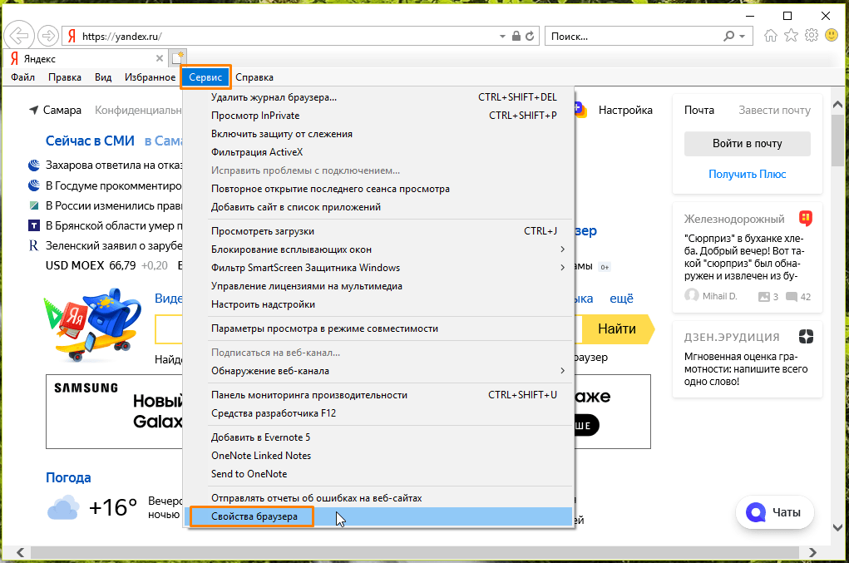Image resolution: width=849 pixels, height=563 pixels.
Task: Open Сейчас в СМИ news heading
Action: [90, 141]
